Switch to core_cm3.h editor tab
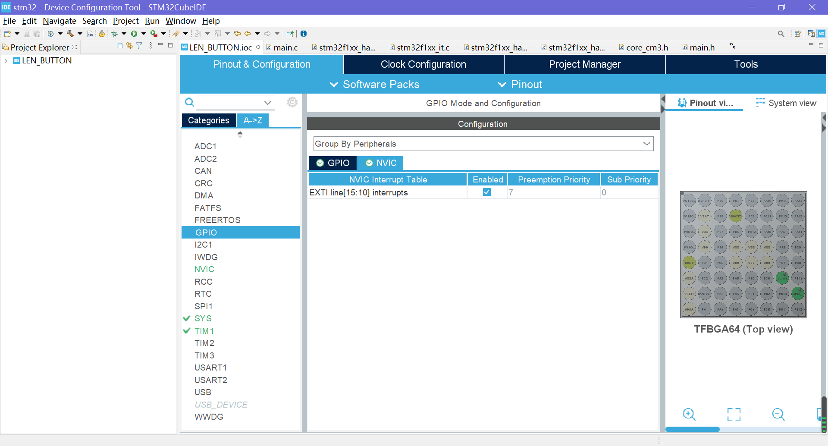This screenshot has width=828, height=446. [x=643, y=47]
